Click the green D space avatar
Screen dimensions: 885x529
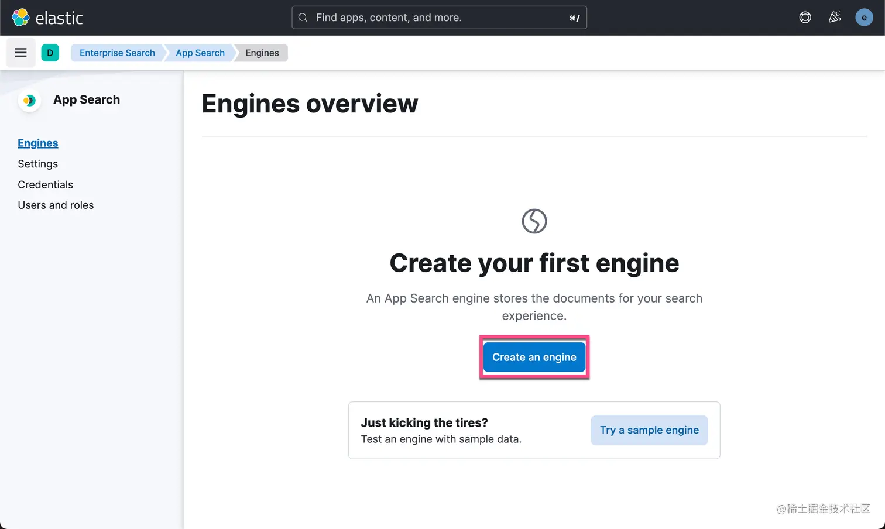click(50, 53)
